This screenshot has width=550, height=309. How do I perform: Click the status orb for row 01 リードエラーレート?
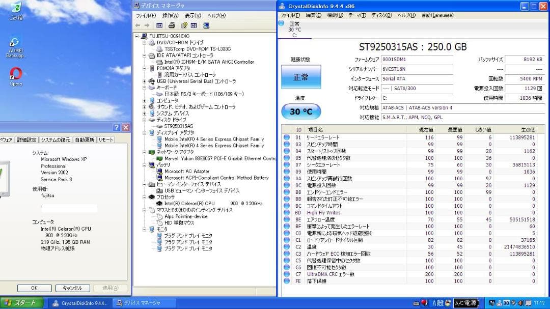click(287, 137)
